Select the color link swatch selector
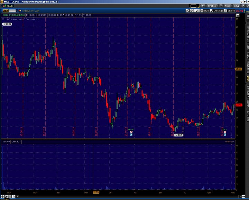Image resolution: width=249 pixels, height=200 pixels. (x=194, y=6)
